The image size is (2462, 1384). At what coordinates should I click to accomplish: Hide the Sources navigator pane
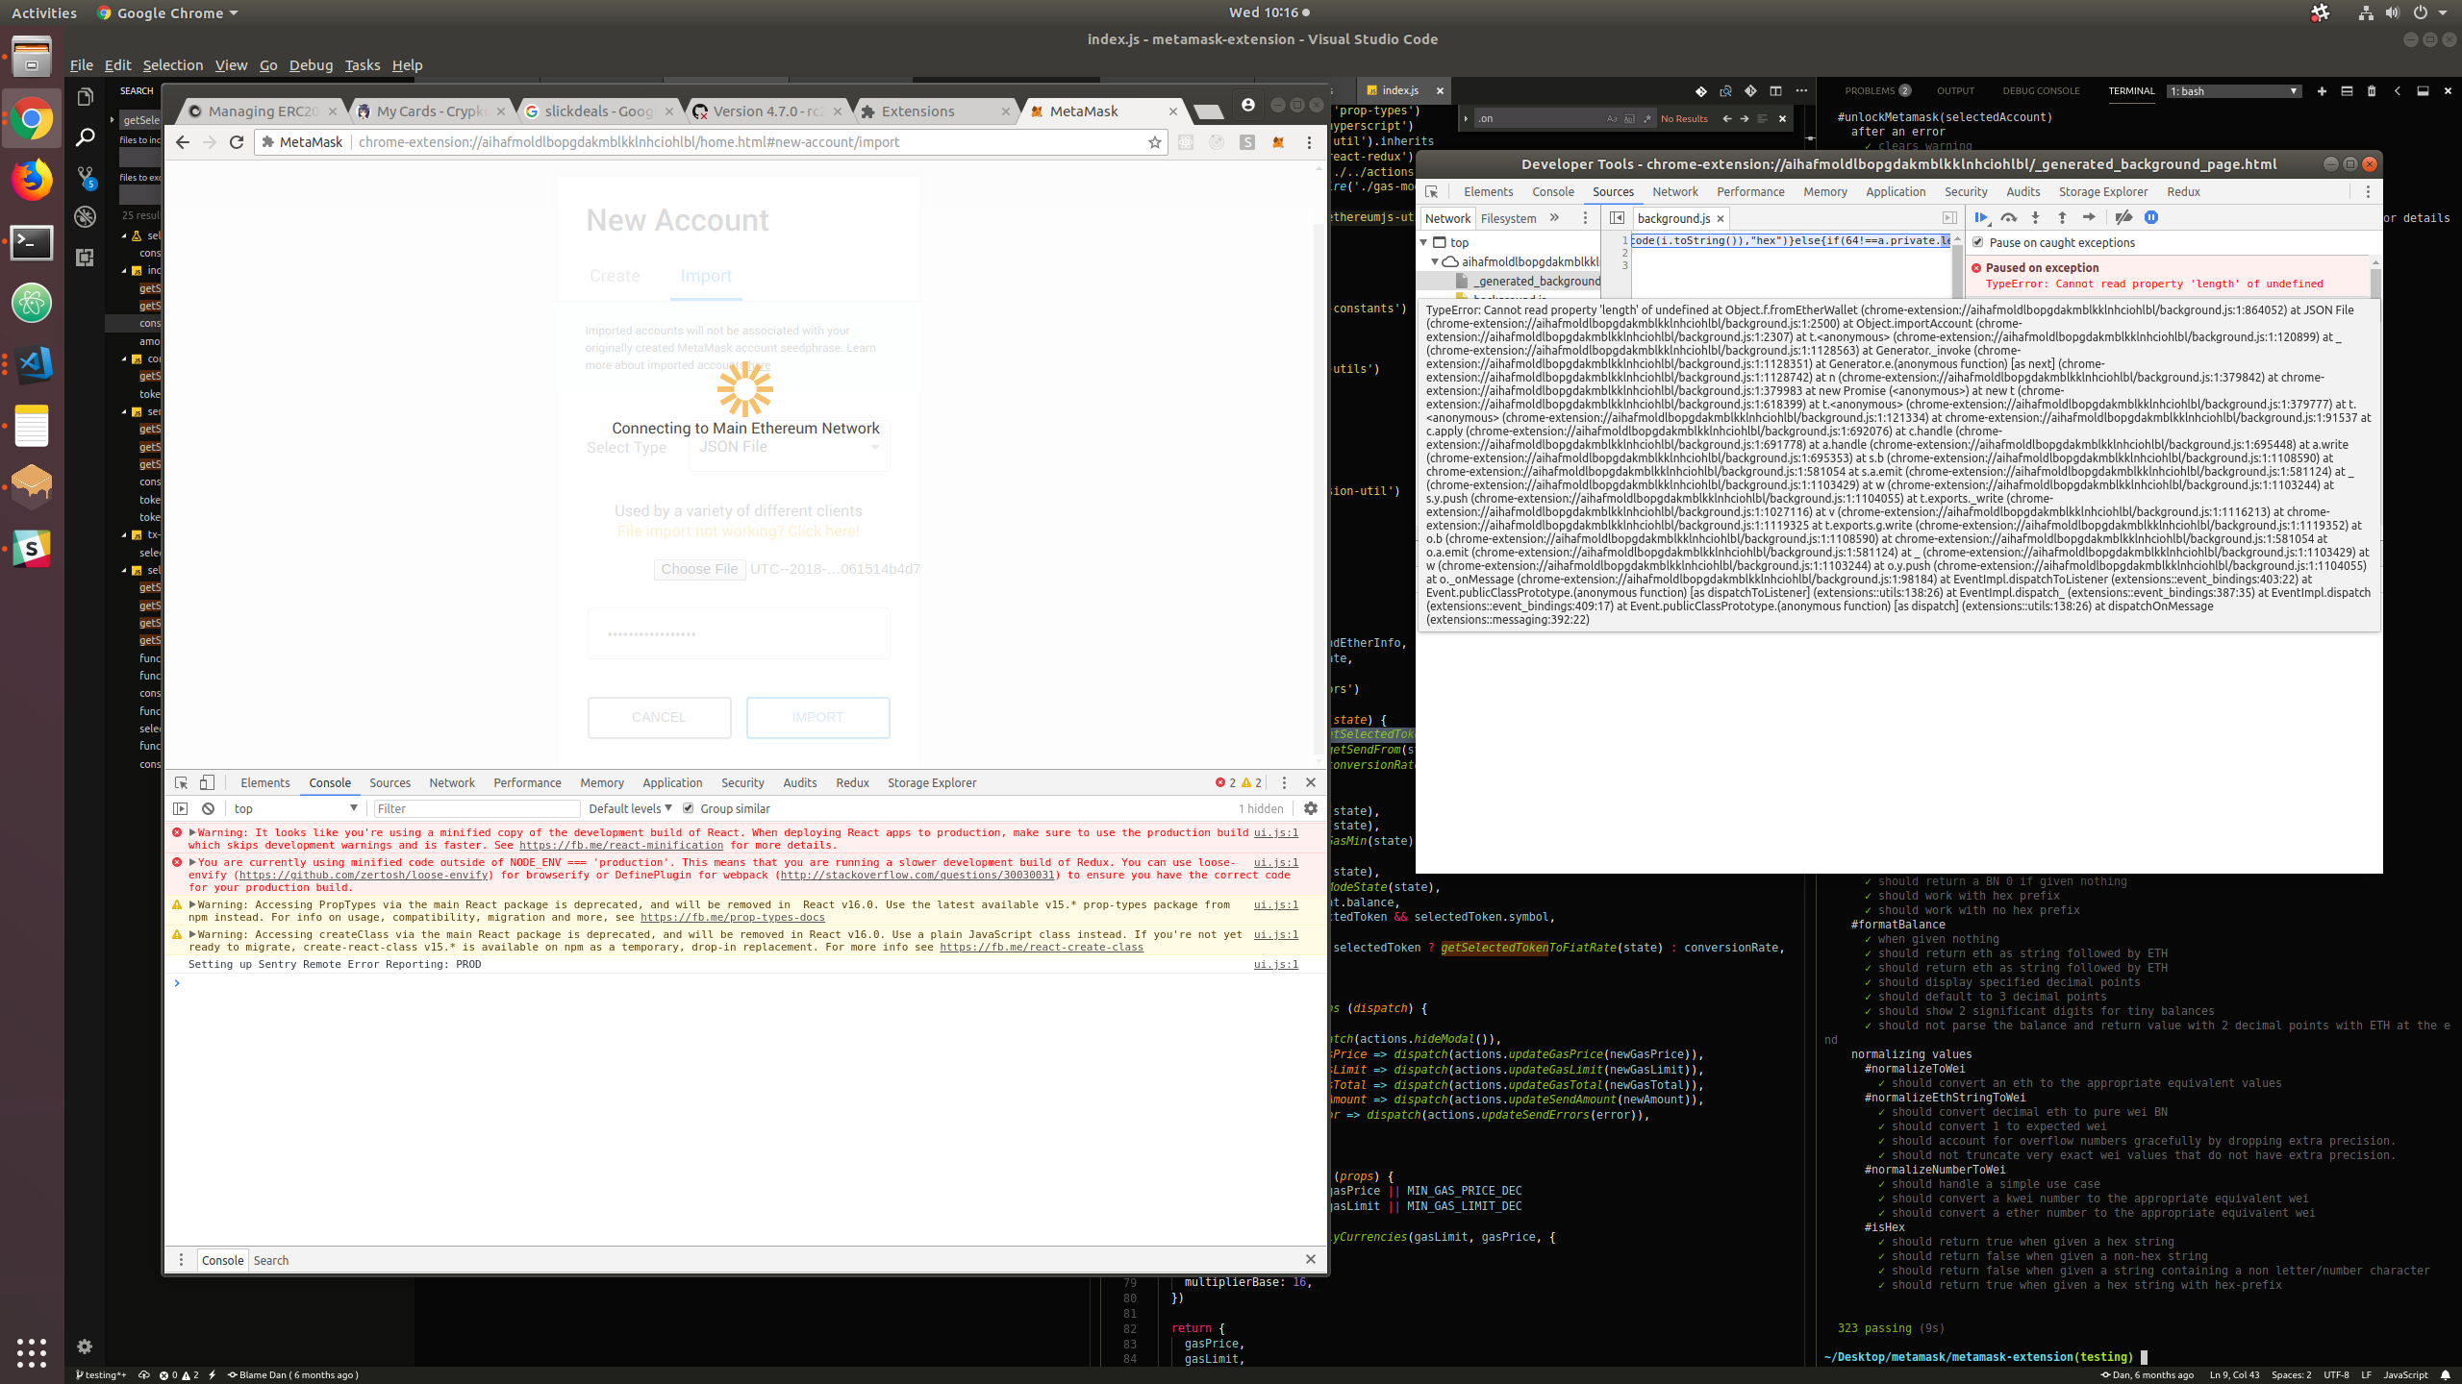pos(1617,218)
